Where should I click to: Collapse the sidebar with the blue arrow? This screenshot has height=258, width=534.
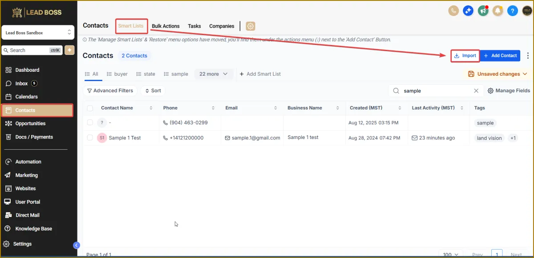77,245
